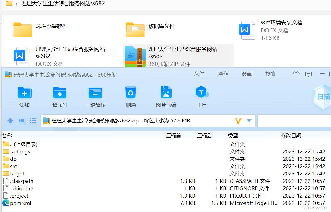Viewport: 331px width, 212px height.
Task: Click the search input field beside path bar
Action: [294, 121]
